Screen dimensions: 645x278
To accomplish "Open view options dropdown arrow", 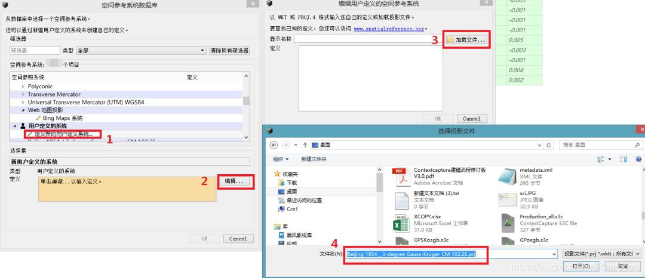I will click(x=610, y=159).
